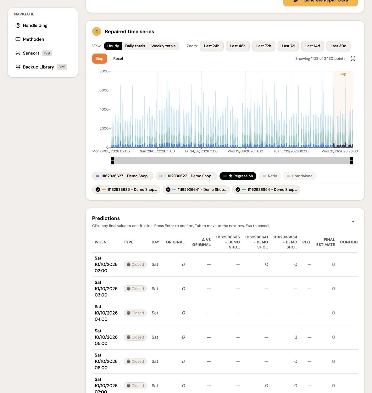The width and height of the screenshot is (372, 393).
Task: Edit final estimate for 10/10/2026 02:00
Action: [x=333, y=265]
